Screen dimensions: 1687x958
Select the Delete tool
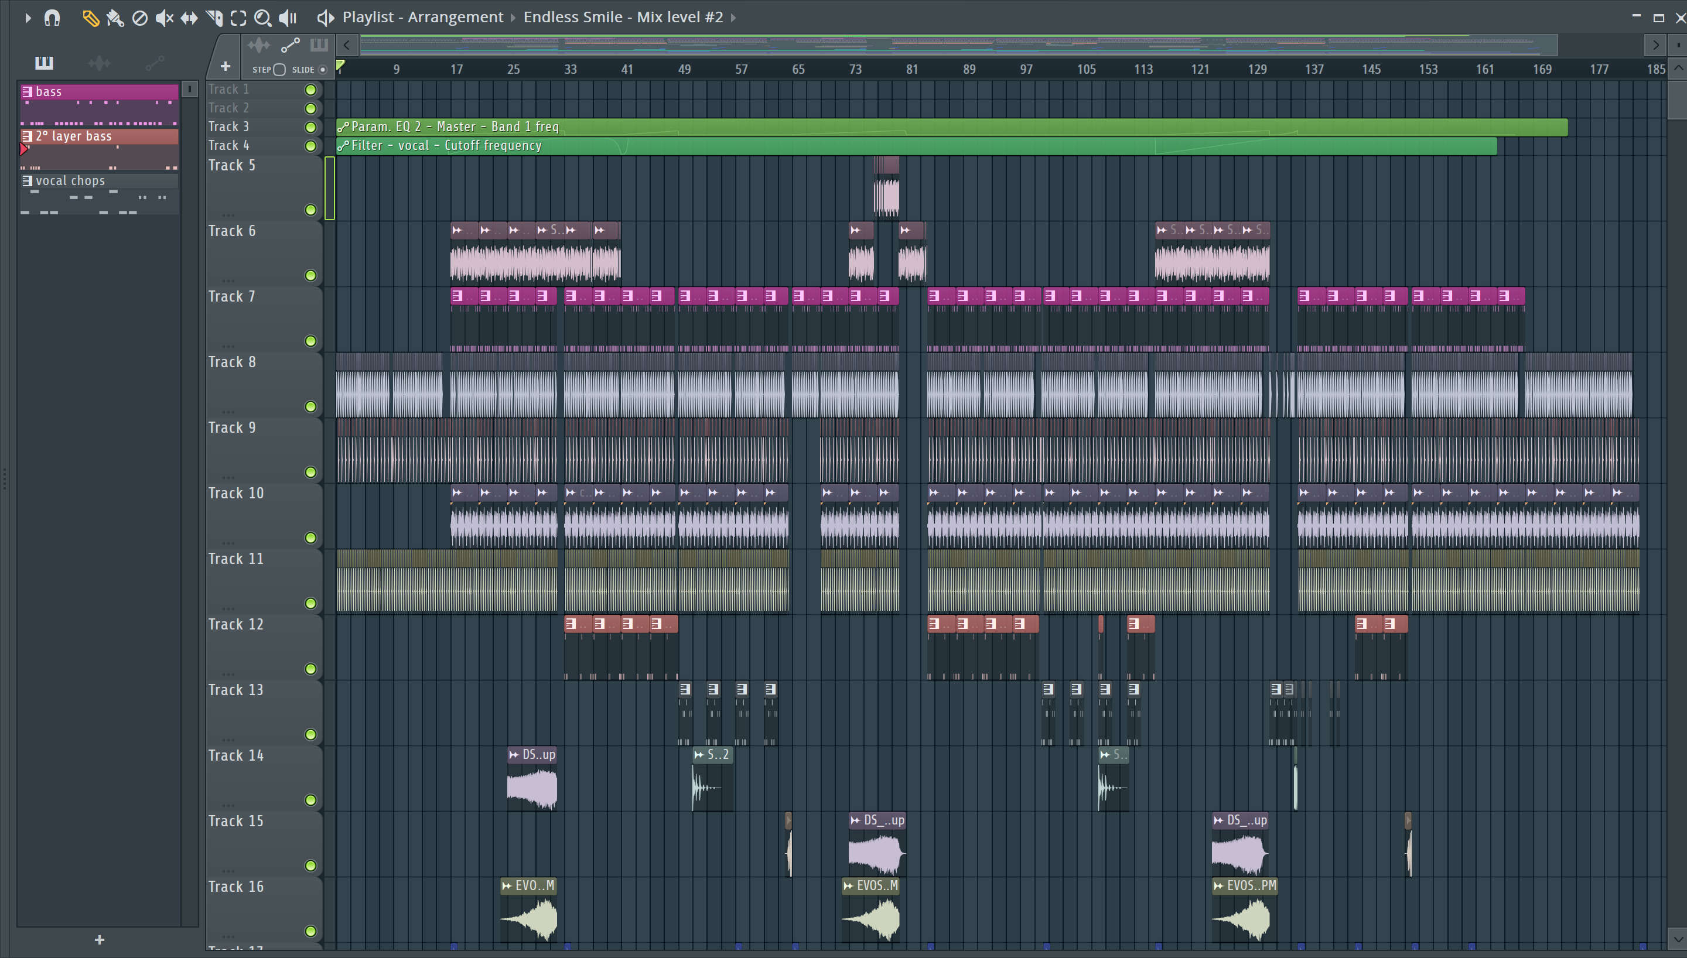click(x=139, y=18)
